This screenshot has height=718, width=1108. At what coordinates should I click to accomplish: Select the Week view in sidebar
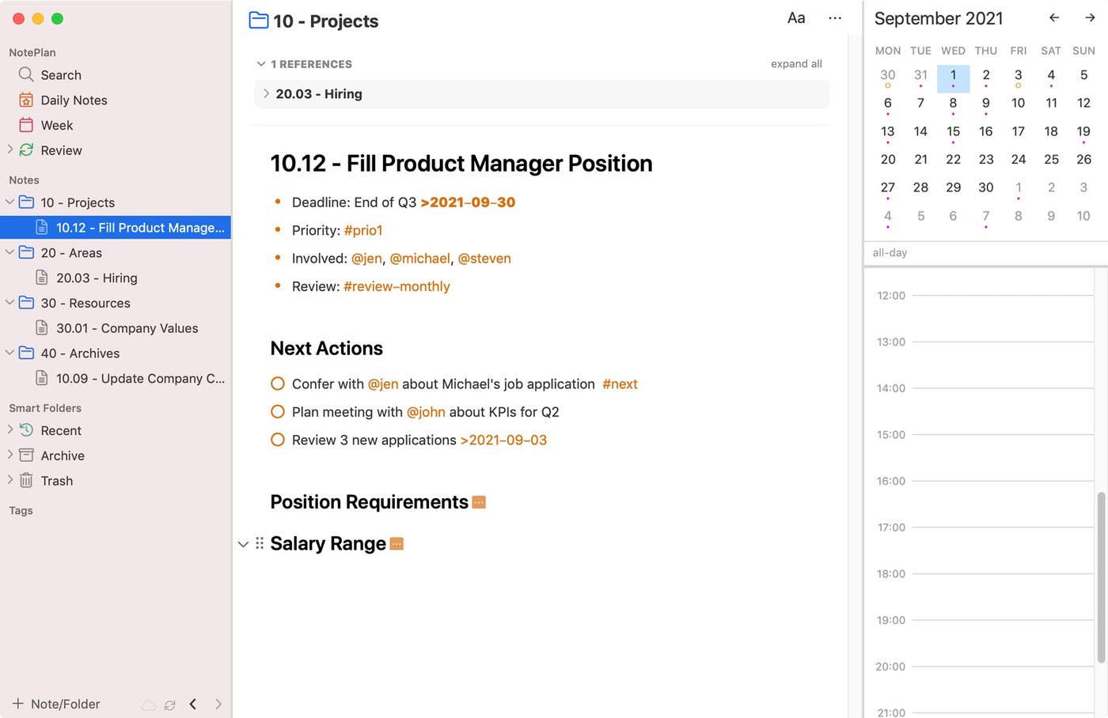[x=56, y=125]
